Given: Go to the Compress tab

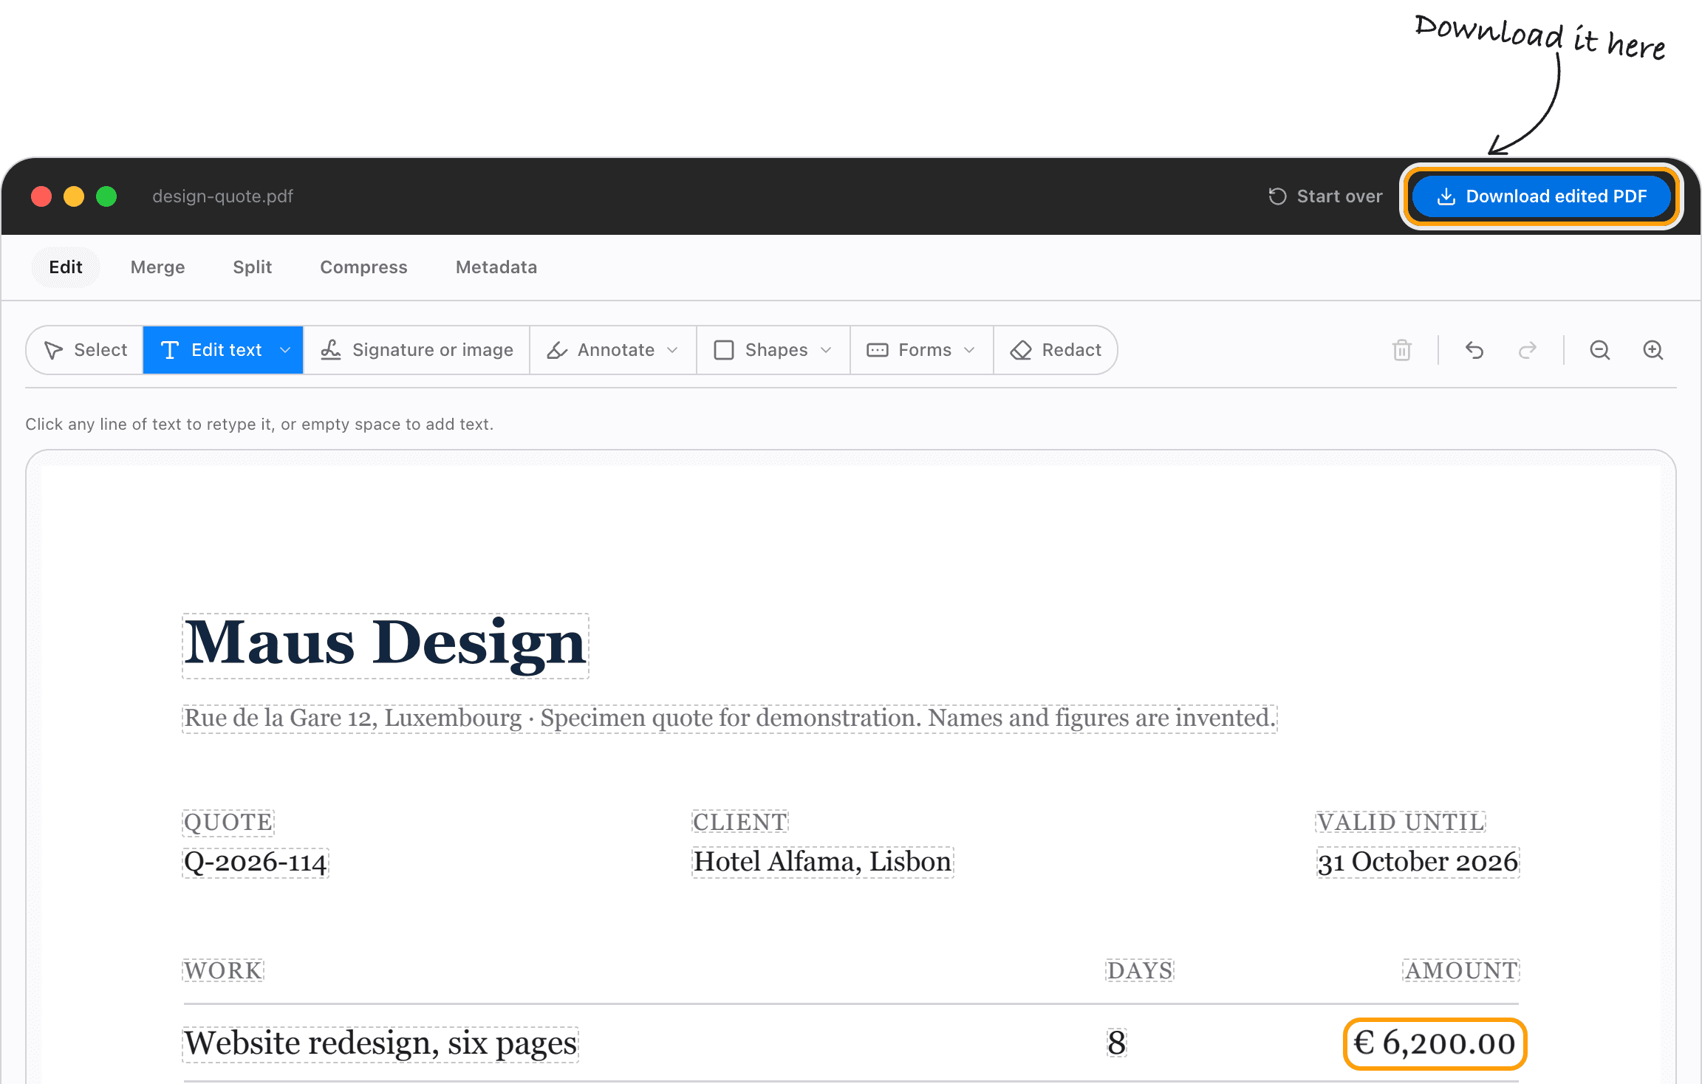Looking at the screenshot, I should click(x=363, y=267).
